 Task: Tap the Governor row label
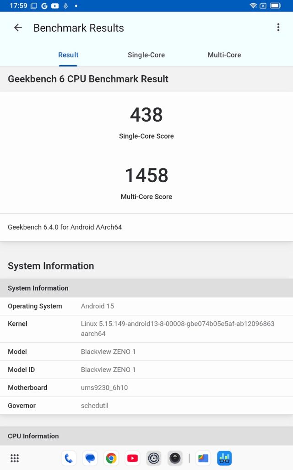[22, 406]
